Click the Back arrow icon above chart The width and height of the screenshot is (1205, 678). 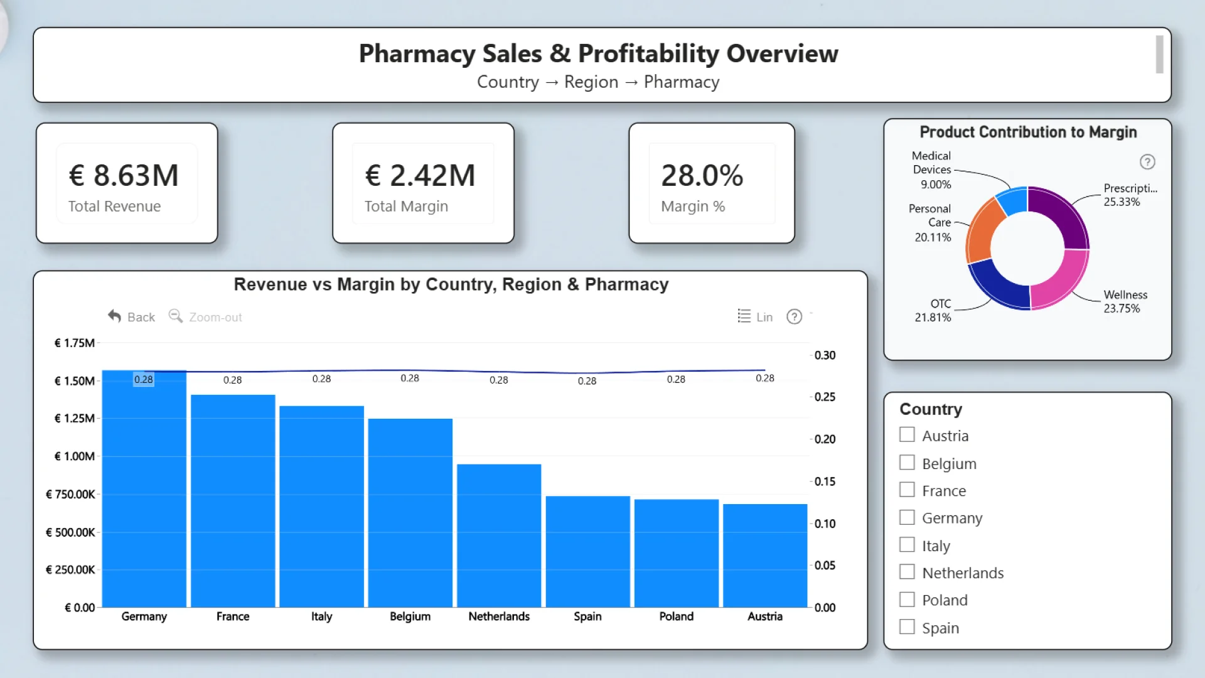coord(114,316)
